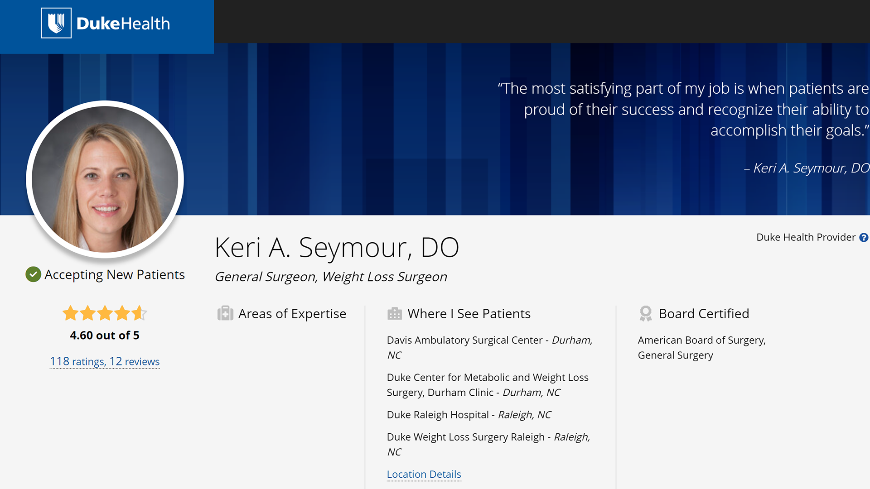The height and width of the screenshot is (489, 870).
Task: Click the green Accepting New Patients checkmark
Action: click(33, 274)
